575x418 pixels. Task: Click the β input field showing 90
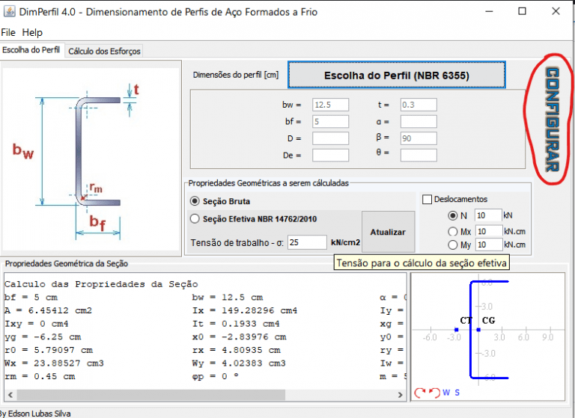tap(419, 138)
